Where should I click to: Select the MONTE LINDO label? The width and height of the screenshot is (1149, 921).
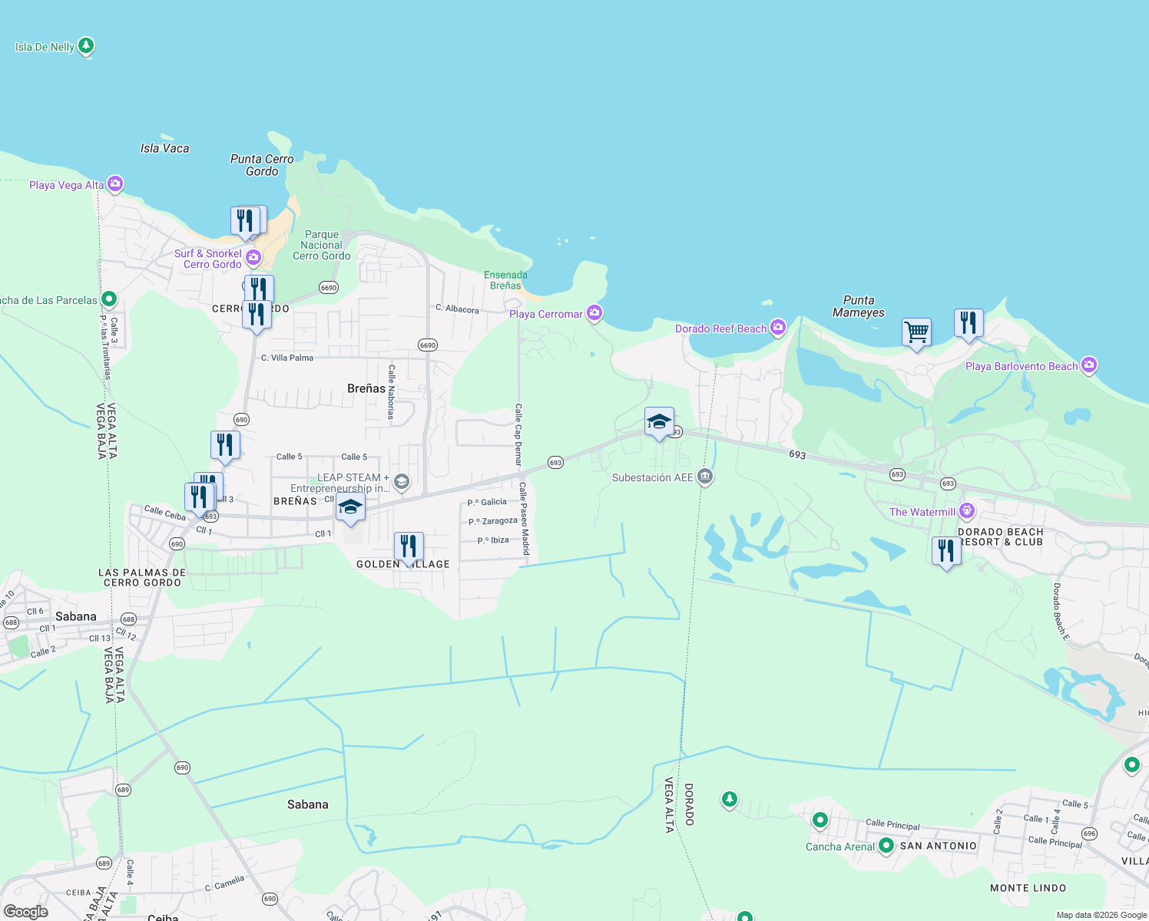coord(1028,888)
